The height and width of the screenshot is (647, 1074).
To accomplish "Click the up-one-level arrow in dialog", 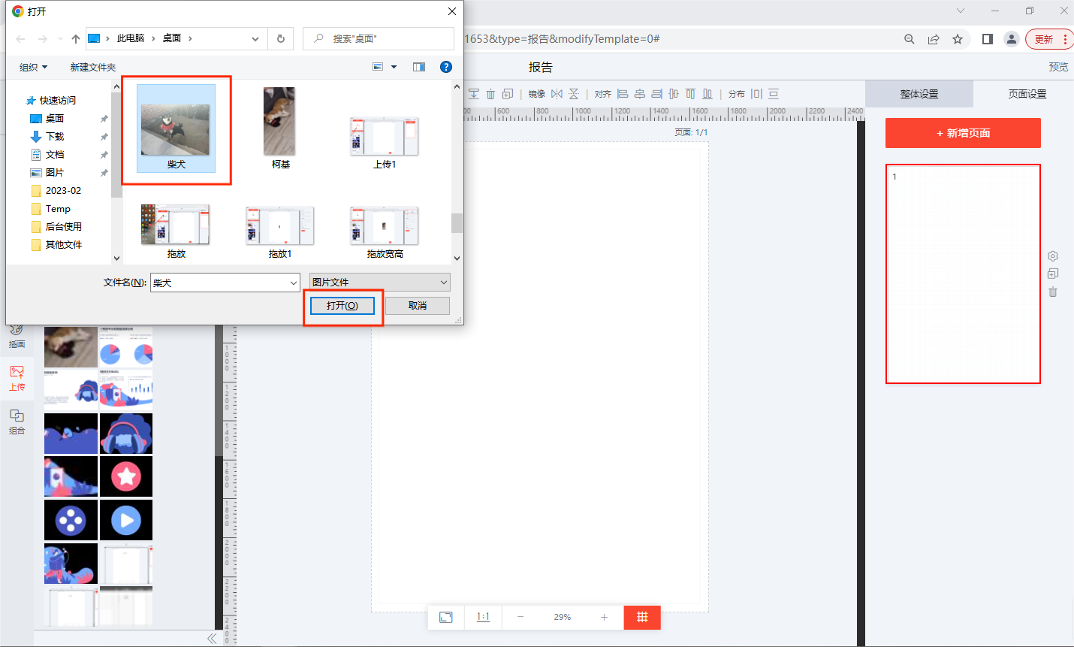I will pyautogui.click(x=76, y=38).
